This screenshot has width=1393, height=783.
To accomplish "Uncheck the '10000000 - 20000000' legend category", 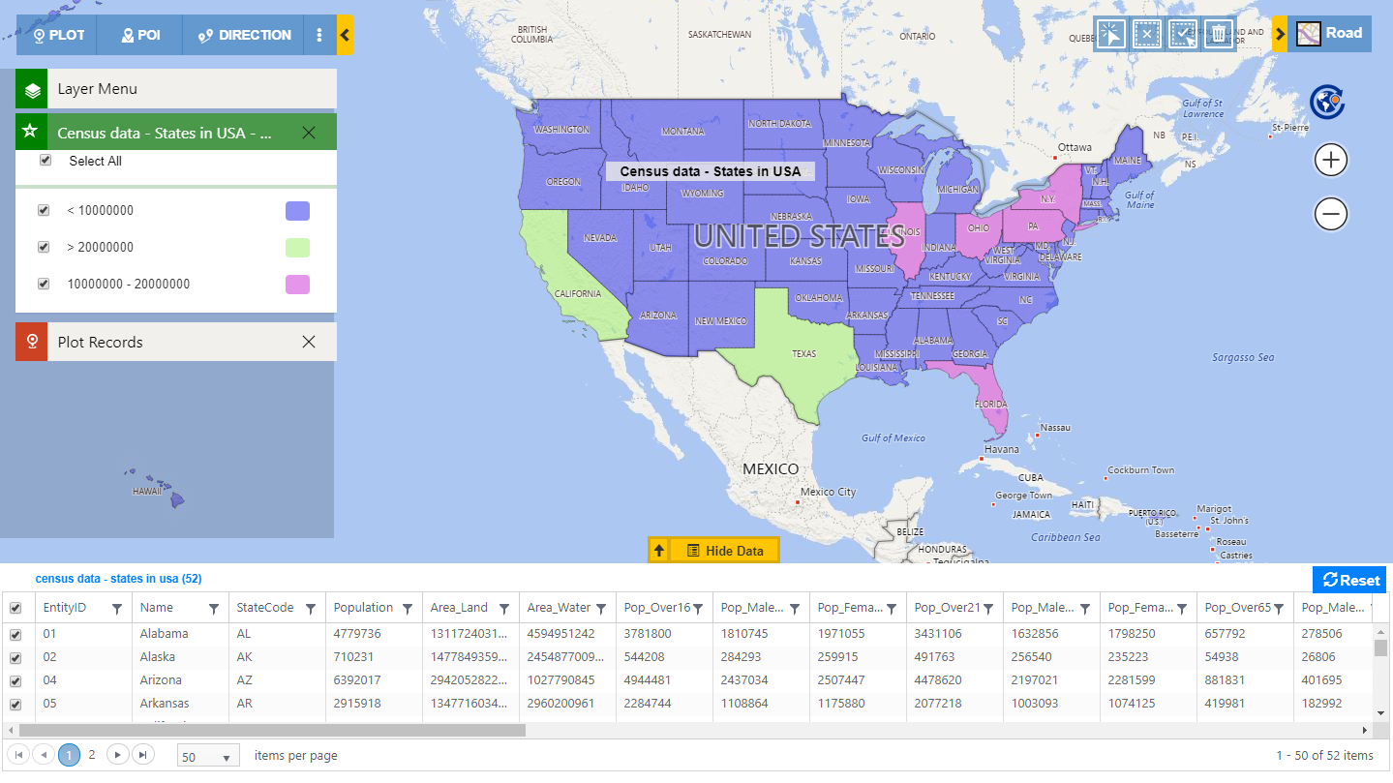I will [44, 284].
